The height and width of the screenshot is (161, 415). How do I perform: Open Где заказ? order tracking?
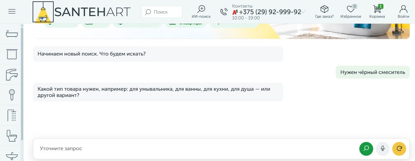pos(324,11)
